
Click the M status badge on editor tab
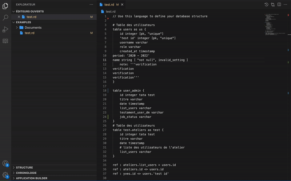tap(117, 5)
